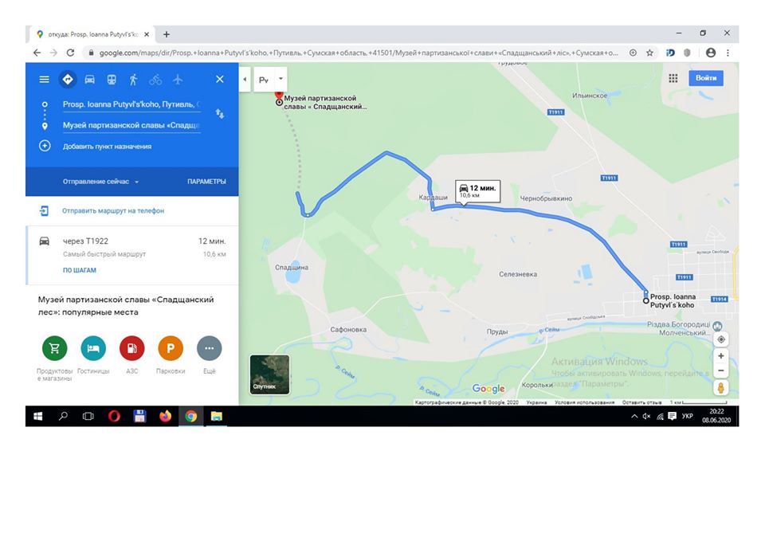This screenshot has width=765, height=541.
Task: Send the route to phone link
Action: [x=112, y=210]
